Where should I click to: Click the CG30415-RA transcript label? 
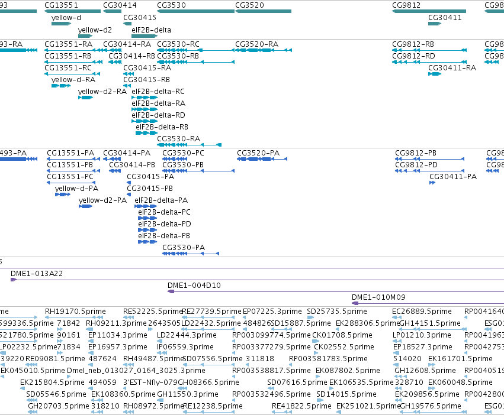(147, 68)
